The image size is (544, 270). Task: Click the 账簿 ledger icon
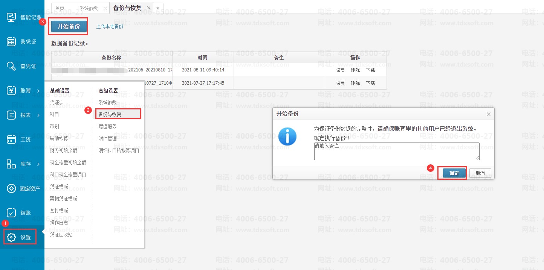12,91
